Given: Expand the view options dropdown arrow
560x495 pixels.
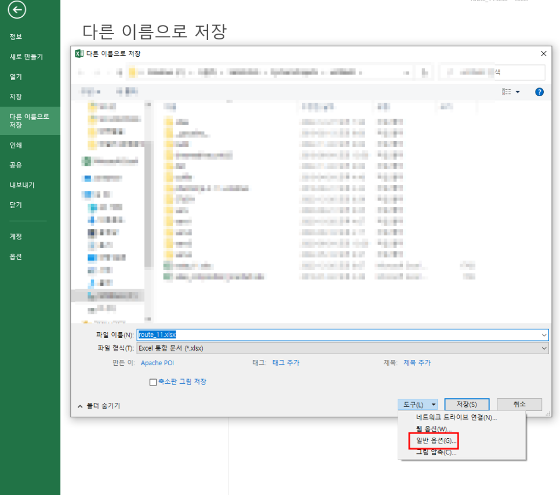Looking at the screenshot, I should [x=518, y=92].
